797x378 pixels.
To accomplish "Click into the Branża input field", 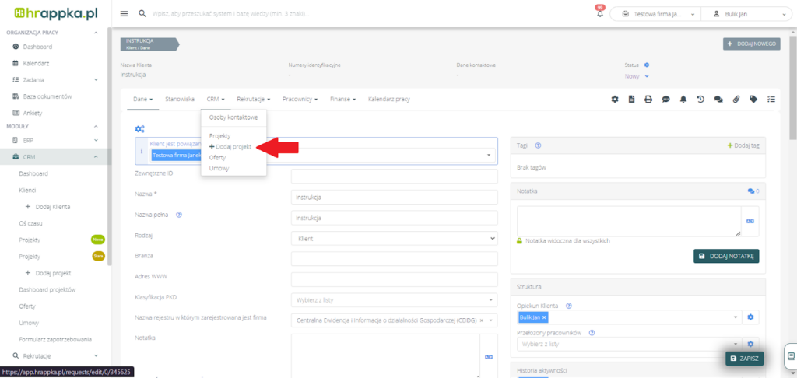I will (394, 258).
